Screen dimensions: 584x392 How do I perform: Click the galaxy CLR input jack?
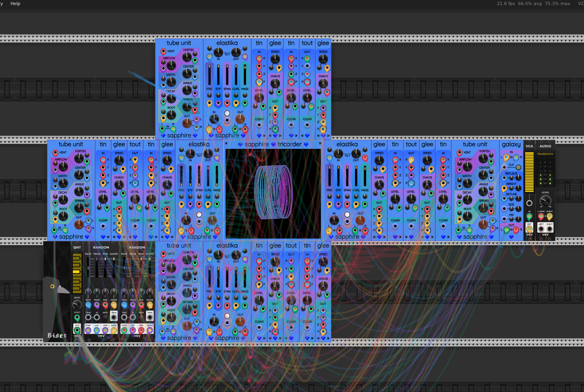point(504,167)
